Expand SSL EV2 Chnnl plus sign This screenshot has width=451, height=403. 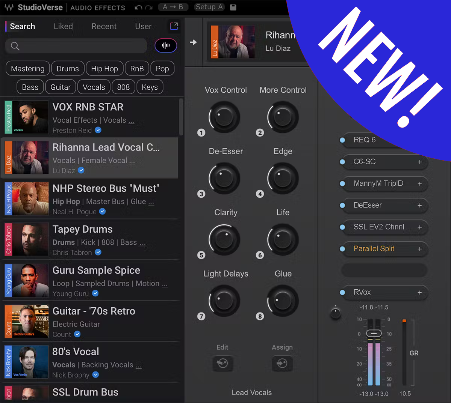[420, 227]
